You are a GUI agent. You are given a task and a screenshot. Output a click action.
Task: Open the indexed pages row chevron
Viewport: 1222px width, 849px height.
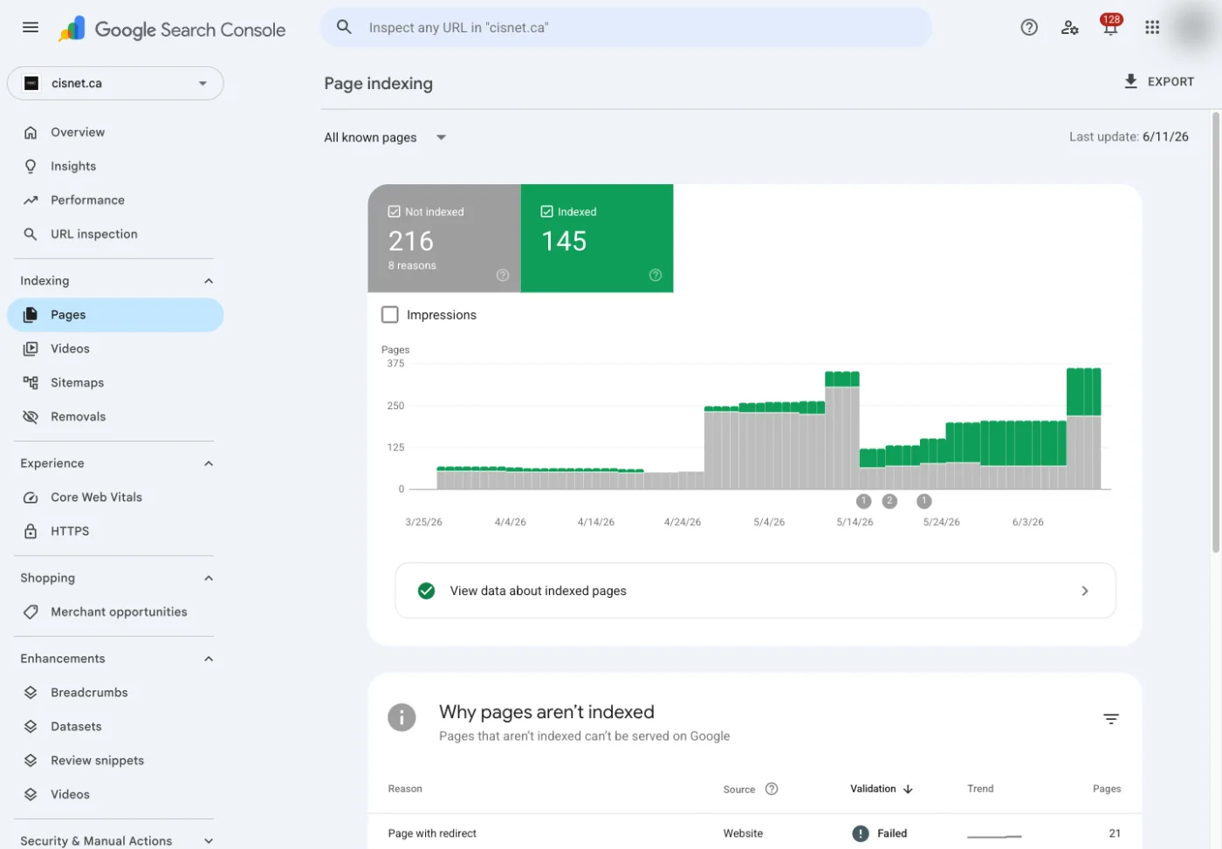(1085, 591)
